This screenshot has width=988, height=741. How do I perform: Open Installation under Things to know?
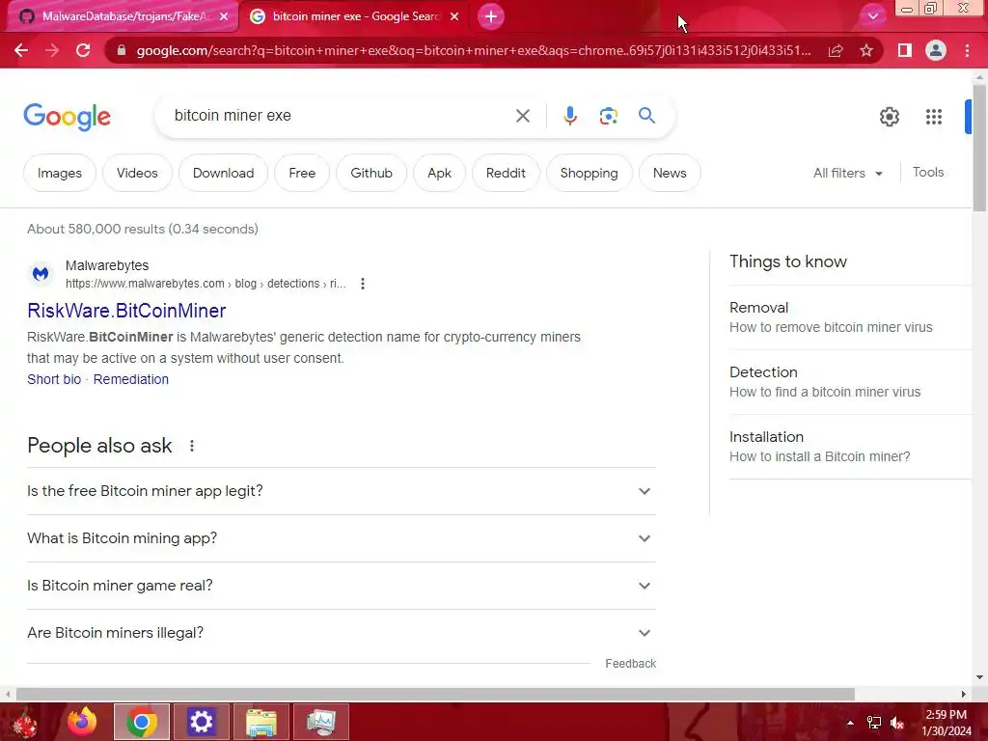(x=850, y=447)
